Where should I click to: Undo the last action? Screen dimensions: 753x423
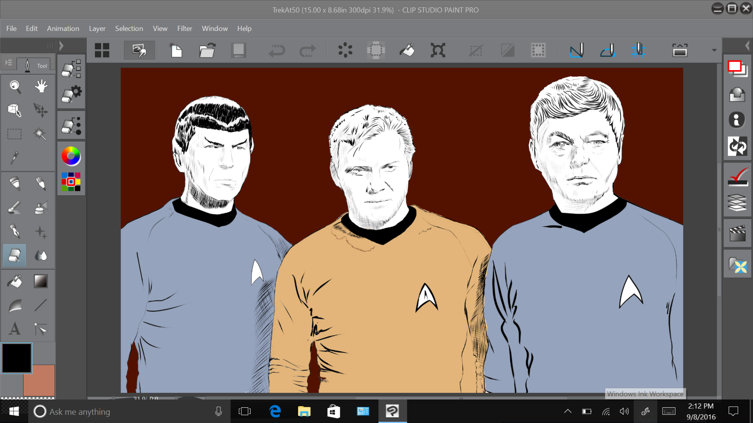tap(277, 50)
